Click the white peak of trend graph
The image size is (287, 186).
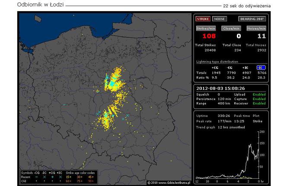tap(250, 145)
